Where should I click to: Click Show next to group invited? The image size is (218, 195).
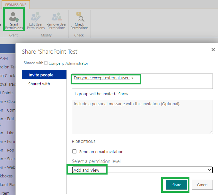123,94
